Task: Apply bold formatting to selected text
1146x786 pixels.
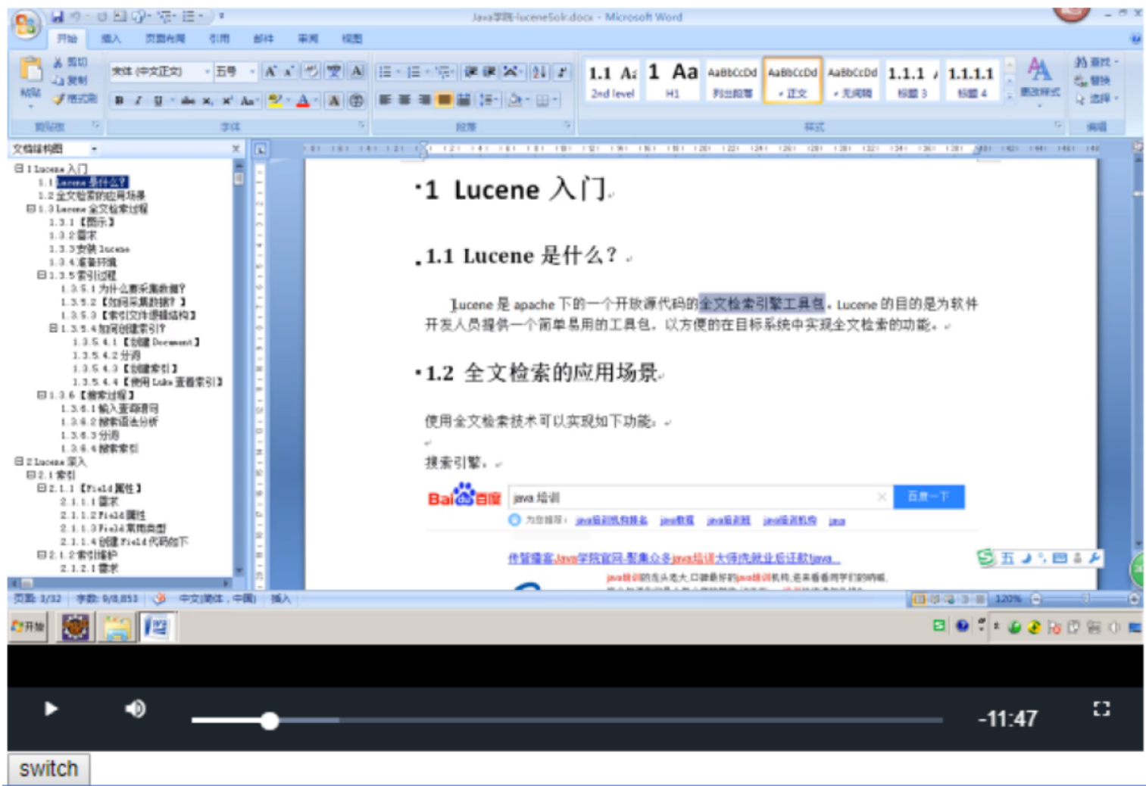Action: 120,99
